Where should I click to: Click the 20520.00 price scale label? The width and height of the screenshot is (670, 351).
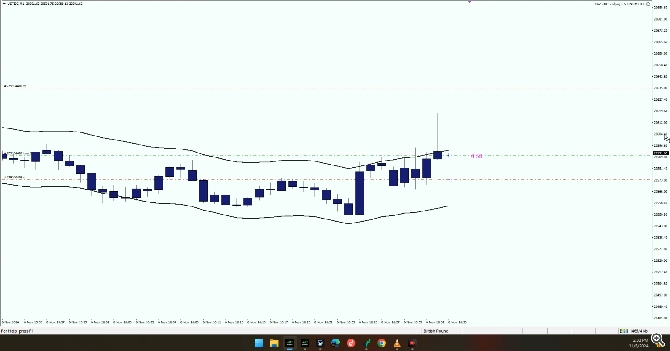tap(661, 260)
